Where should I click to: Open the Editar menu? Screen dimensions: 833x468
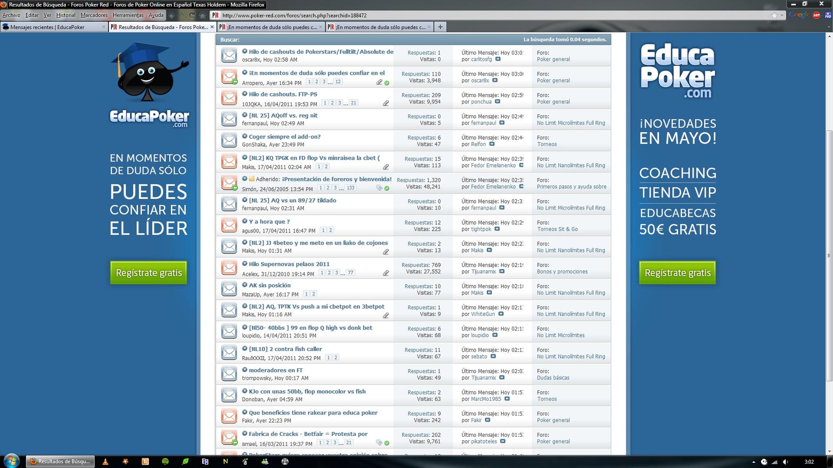coord(32,15)
